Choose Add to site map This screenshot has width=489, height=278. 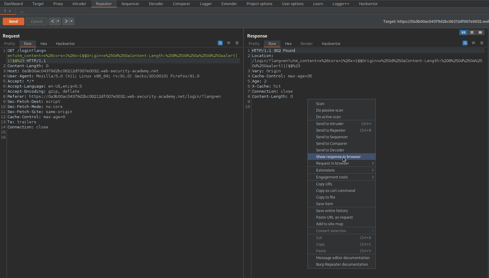(x=342, y=224)
